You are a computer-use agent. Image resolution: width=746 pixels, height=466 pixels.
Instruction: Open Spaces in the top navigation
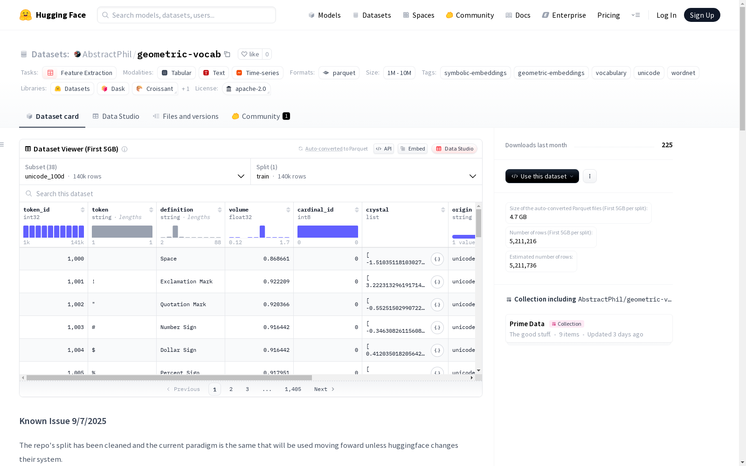[x=419, y=15]
